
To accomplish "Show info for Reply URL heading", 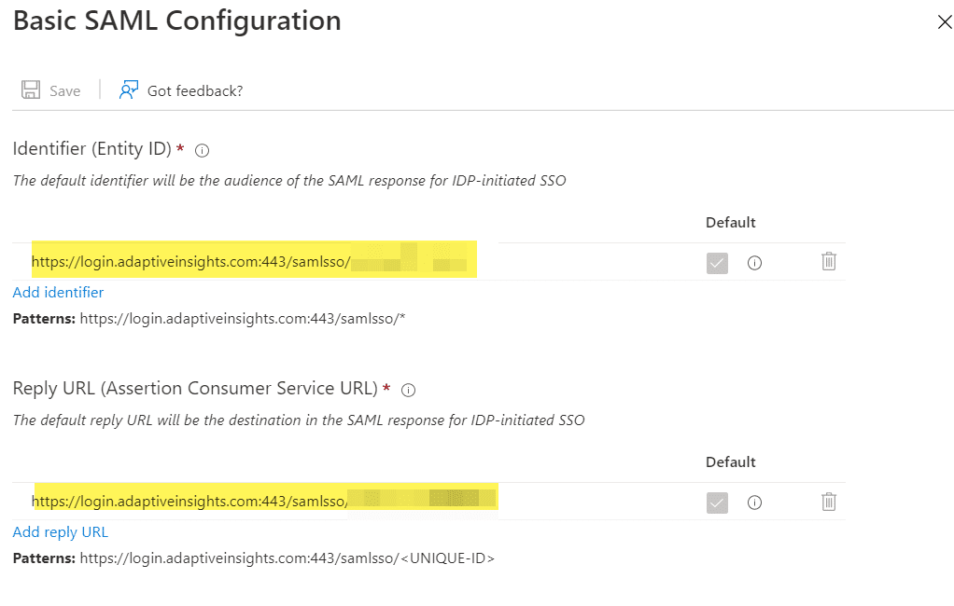I will point(408,390).
